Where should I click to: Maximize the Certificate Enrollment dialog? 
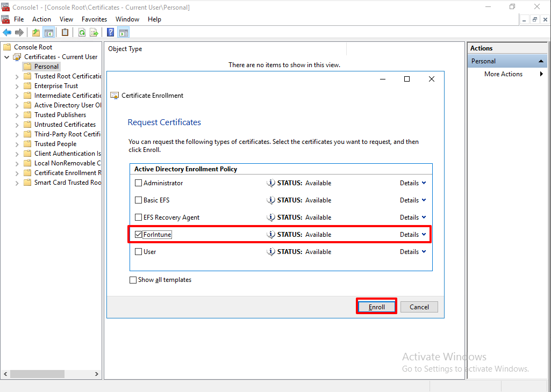coord(407,79)
